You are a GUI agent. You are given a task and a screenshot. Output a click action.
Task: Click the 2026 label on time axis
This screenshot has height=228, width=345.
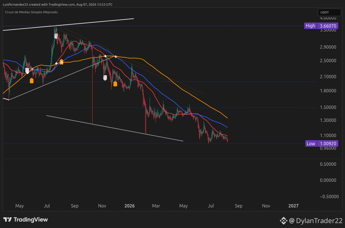(x=129, y=206)
